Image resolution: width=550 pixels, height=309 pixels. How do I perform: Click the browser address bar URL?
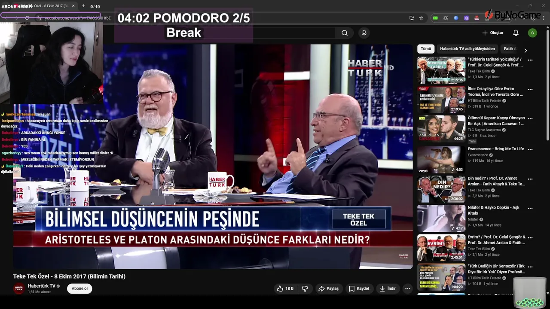point(77,18)
